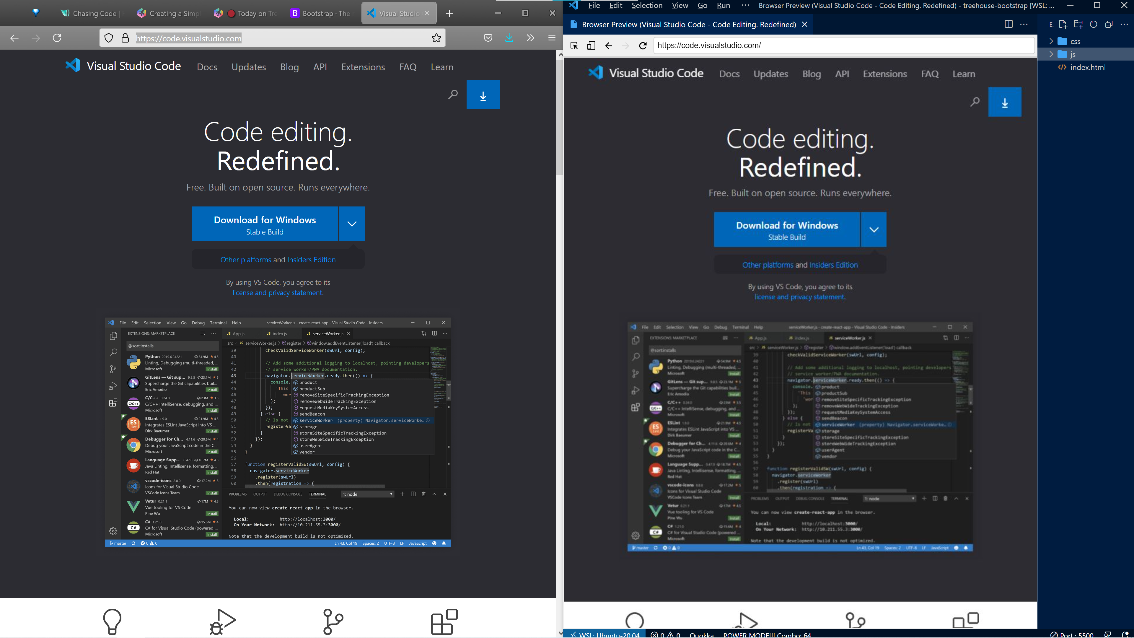Open Firefox hamburger application menu
1134x638 pixels.
(552, 38)
